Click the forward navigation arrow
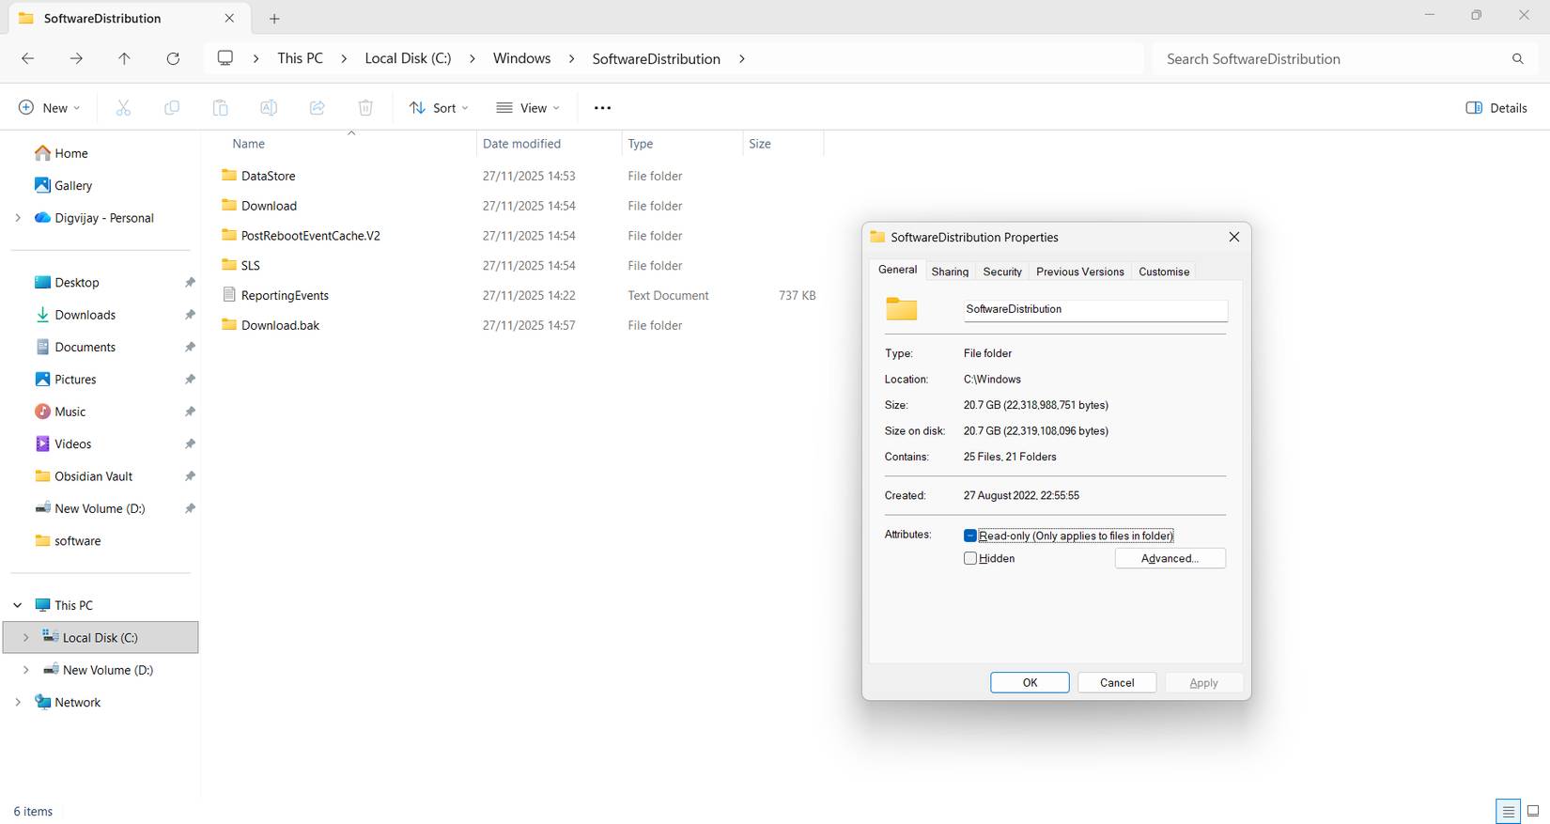Screen dimensions: 1550x824 click(76, 58)
